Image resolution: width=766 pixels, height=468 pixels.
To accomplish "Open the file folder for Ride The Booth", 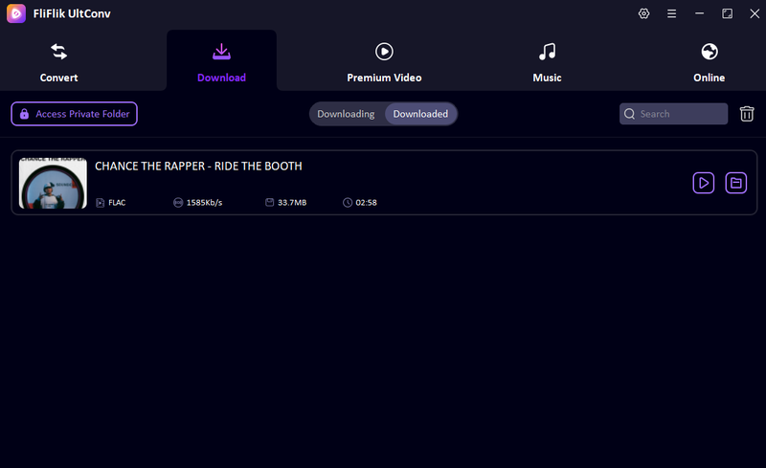I will tap(735, 183).
